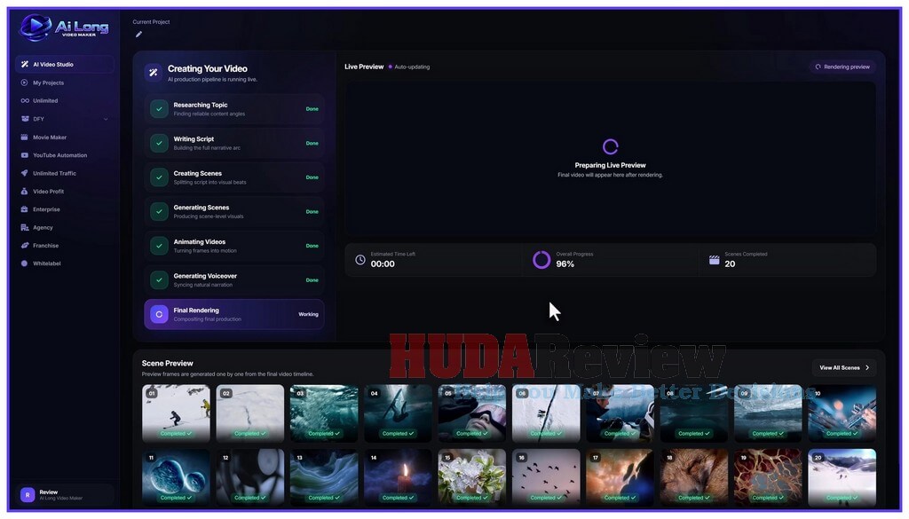Open My Projects in sidebar
The height and width of the screenshot is (519, 909).
(64, 83)
